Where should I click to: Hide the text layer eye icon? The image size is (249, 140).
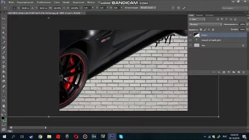pyautogui.click(x=191, y=40)
